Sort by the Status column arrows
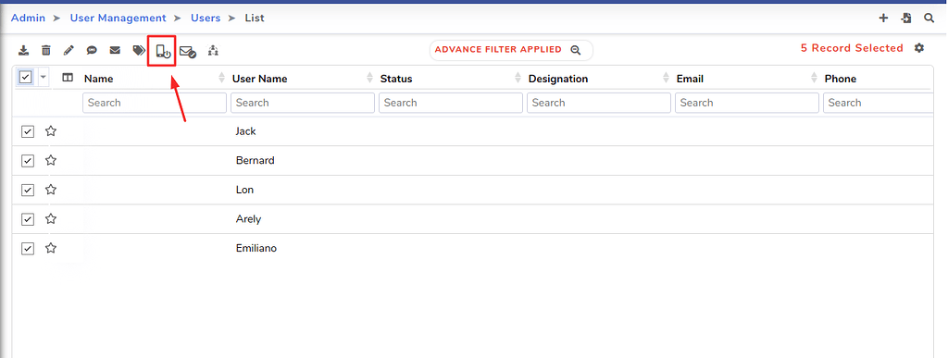 pos(518,78)
